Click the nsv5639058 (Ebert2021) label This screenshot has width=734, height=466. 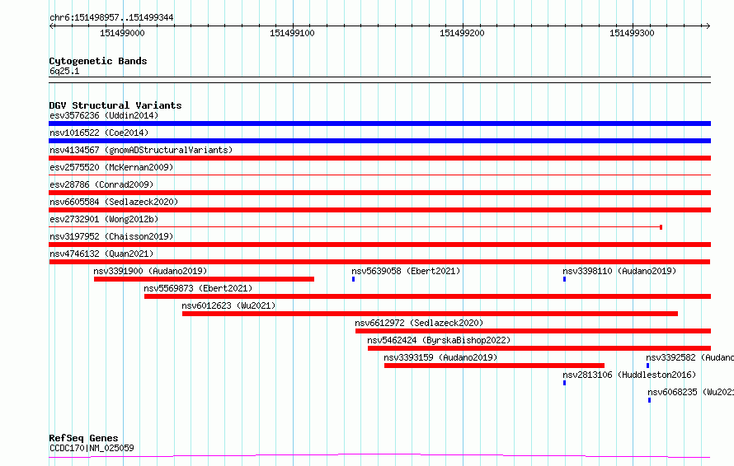tap(406, 271)
